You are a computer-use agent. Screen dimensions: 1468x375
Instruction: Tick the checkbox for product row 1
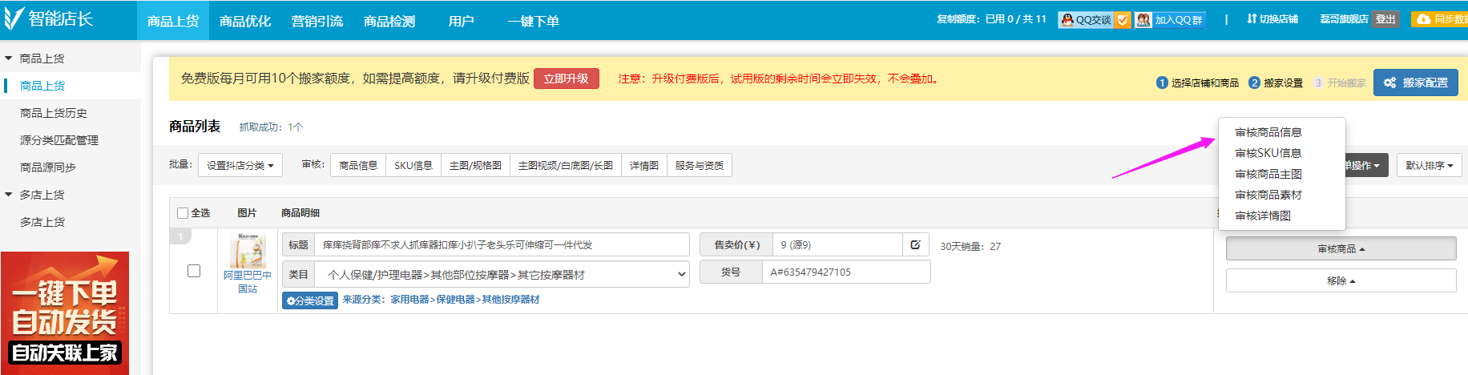pyautogui.click(x=194, y=271)
